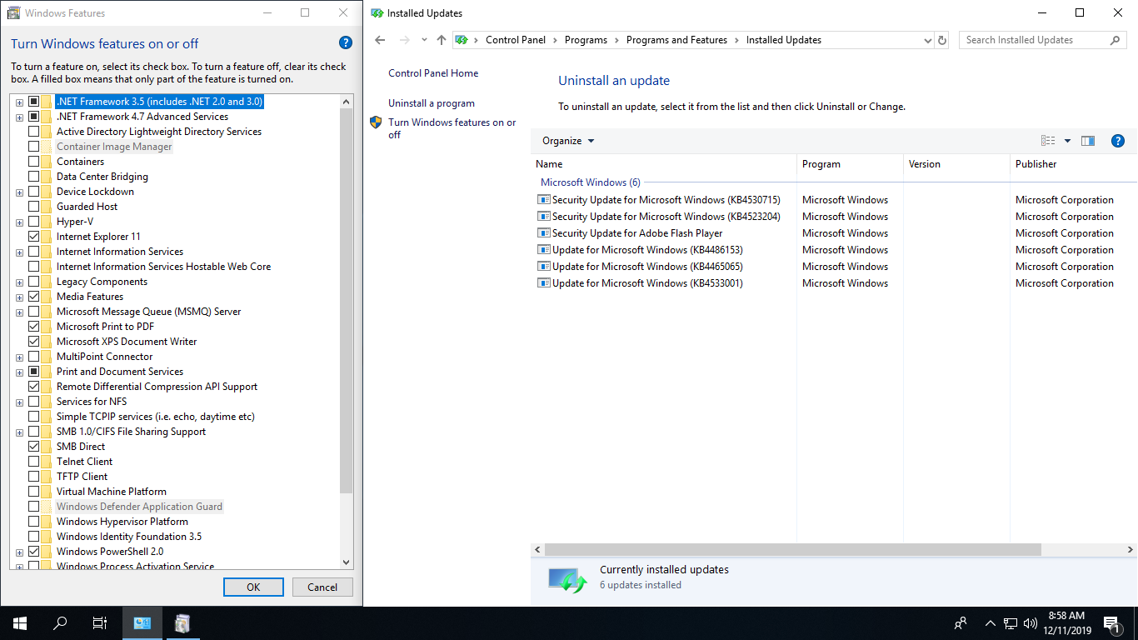The width and height of the screenshot is (1138, 640).
Task: Open the view options dropdown arrow
Action: coord(1067,141)
